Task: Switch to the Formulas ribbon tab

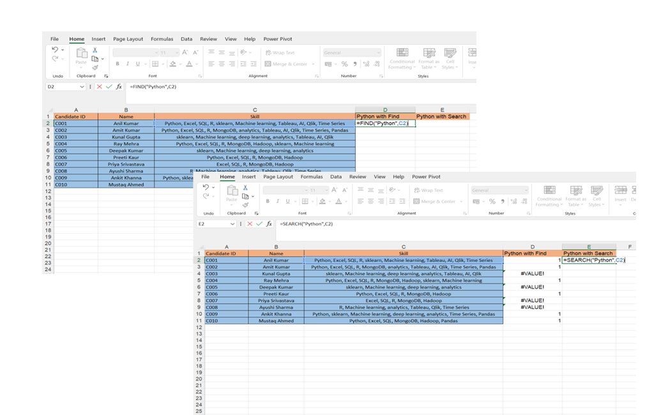Action: [162, 38]
